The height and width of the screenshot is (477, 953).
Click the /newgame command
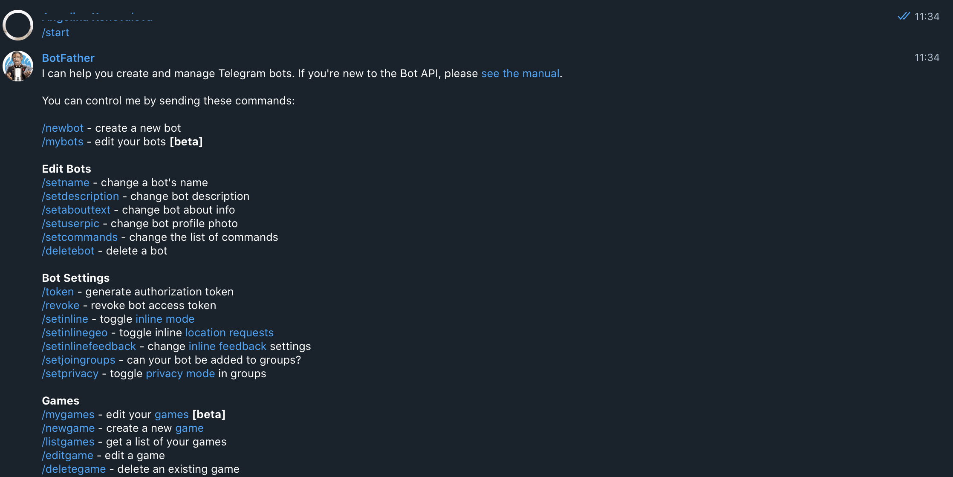68,428
